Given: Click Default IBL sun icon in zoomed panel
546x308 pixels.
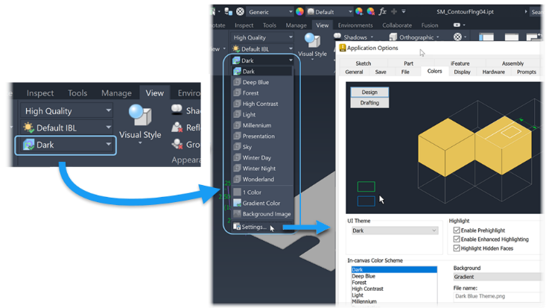Looking at the screenshot, I should [x=28, y=128].
